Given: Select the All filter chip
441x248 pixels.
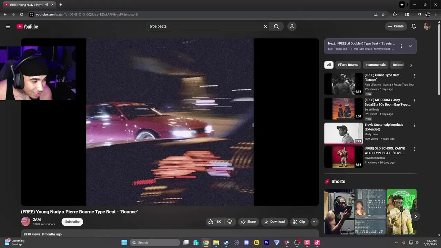Looking at the screenshot, I should pyautogui.click(x=329, y=65).
